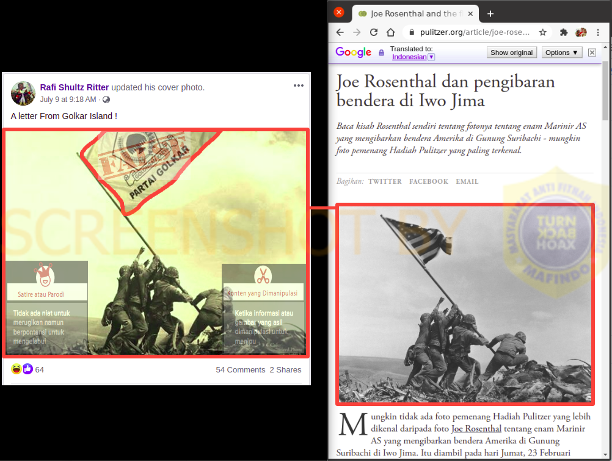Select the Joe Rosenthal browser tab
The width and height of the screenshot is (612, 461).
[412, 13]
